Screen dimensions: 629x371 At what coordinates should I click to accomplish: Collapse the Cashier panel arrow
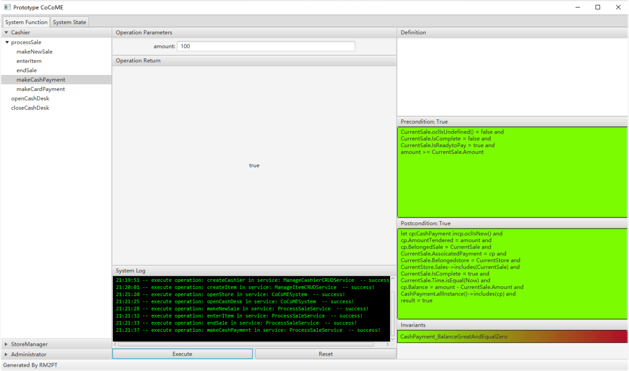[x=6, y=33]
